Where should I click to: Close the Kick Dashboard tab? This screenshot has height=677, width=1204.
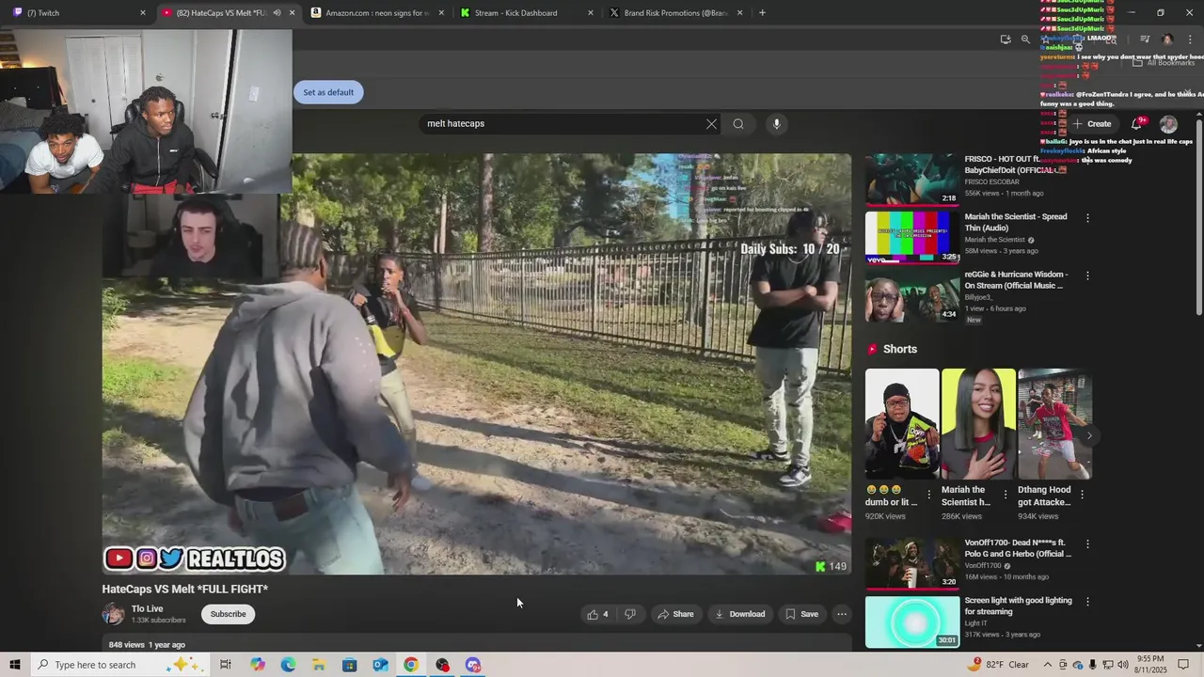click(591, 13)
